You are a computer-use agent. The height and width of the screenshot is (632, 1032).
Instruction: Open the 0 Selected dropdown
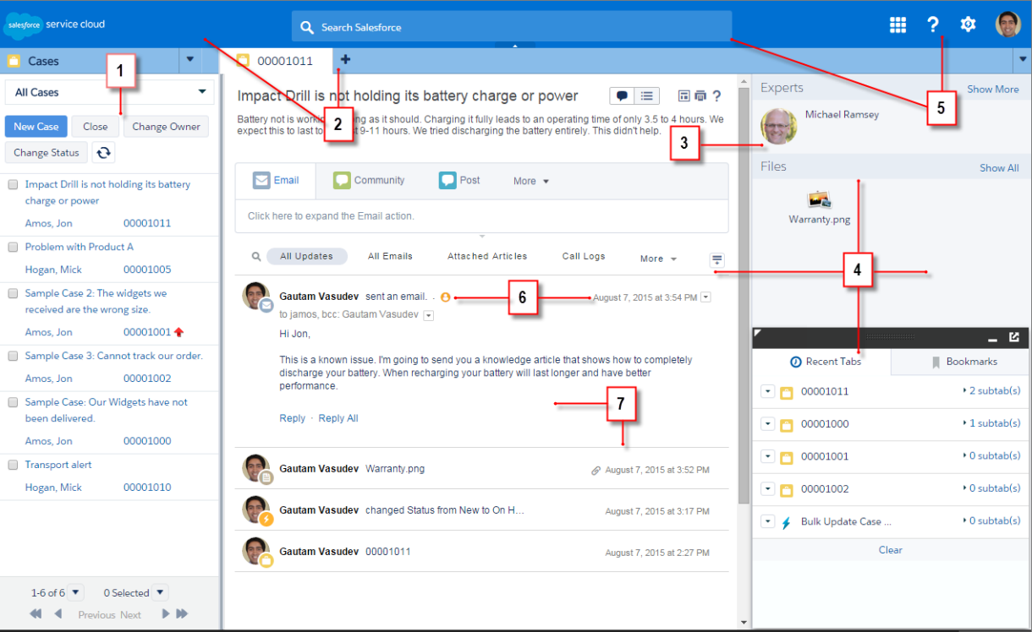pyautogui.click(x=160, y=592)
